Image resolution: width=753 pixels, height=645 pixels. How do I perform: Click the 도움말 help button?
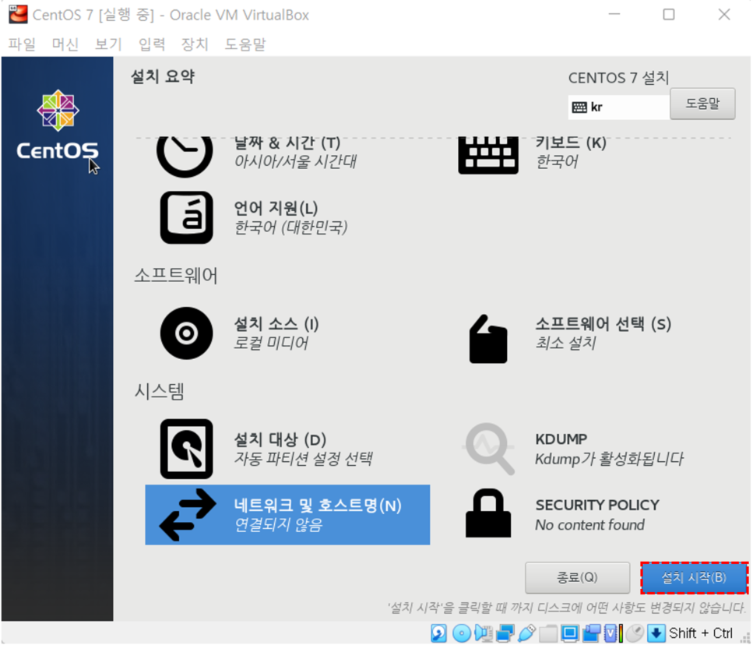(702, 104)
